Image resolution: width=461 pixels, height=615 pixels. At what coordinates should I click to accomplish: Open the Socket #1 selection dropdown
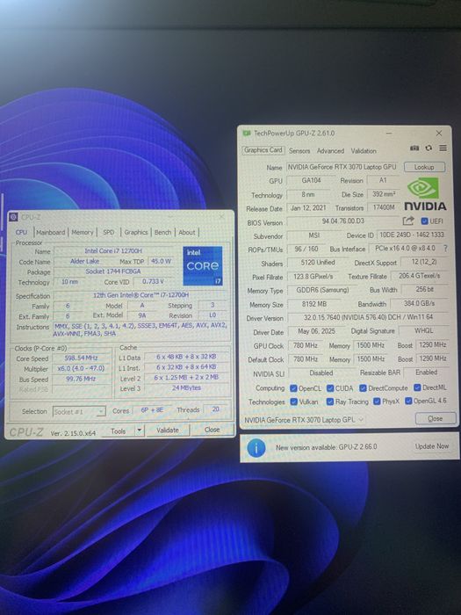tap(79, 411)
